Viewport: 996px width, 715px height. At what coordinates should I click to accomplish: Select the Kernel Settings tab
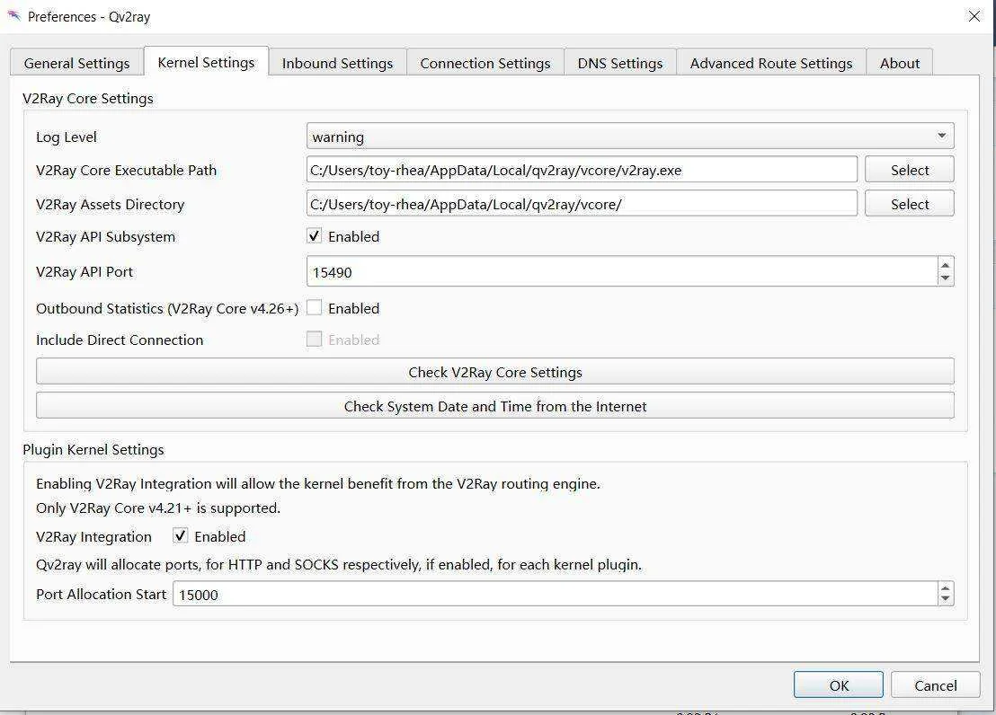(x=206, y=62)
